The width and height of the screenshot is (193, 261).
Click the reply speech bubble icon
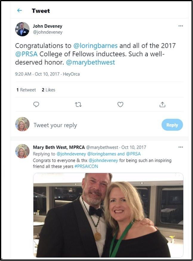[x=36, y=105]
